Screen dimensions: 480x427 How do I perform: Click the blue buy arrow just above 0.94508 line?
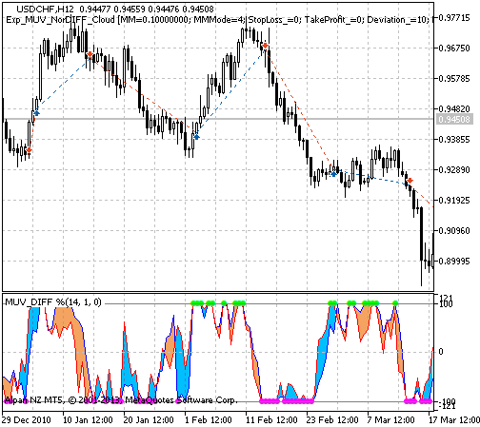click(36, 113)
